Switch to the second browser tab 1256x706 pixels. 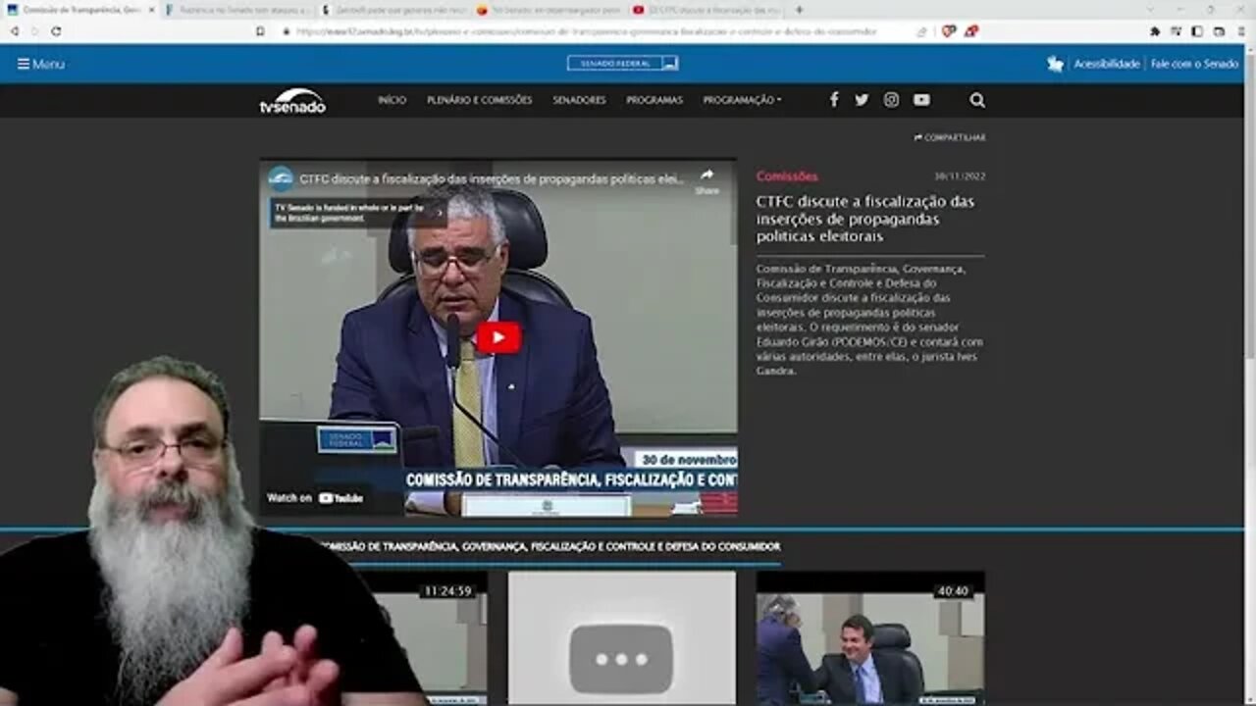[x=237, y=10]
